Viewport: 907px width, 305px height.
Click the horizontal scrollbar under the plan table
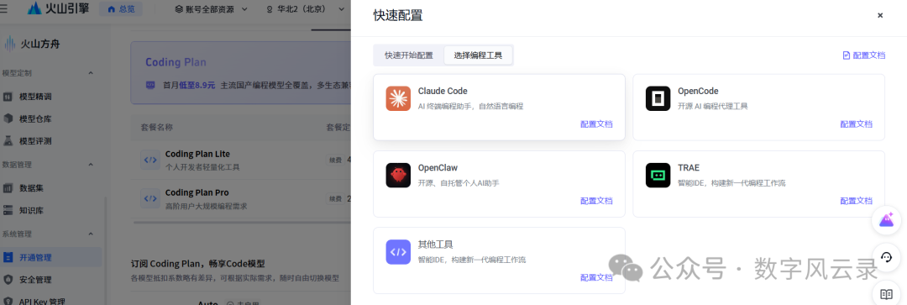tap(242, 222)
